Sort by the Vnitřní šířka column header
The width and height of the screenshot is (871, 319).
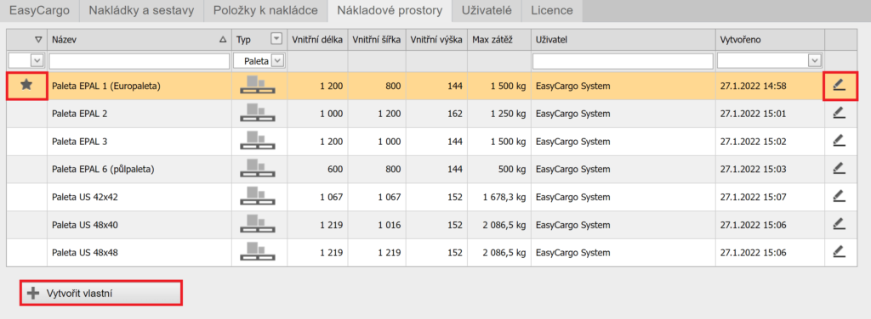pyautogui.click(x=377, y=39)
